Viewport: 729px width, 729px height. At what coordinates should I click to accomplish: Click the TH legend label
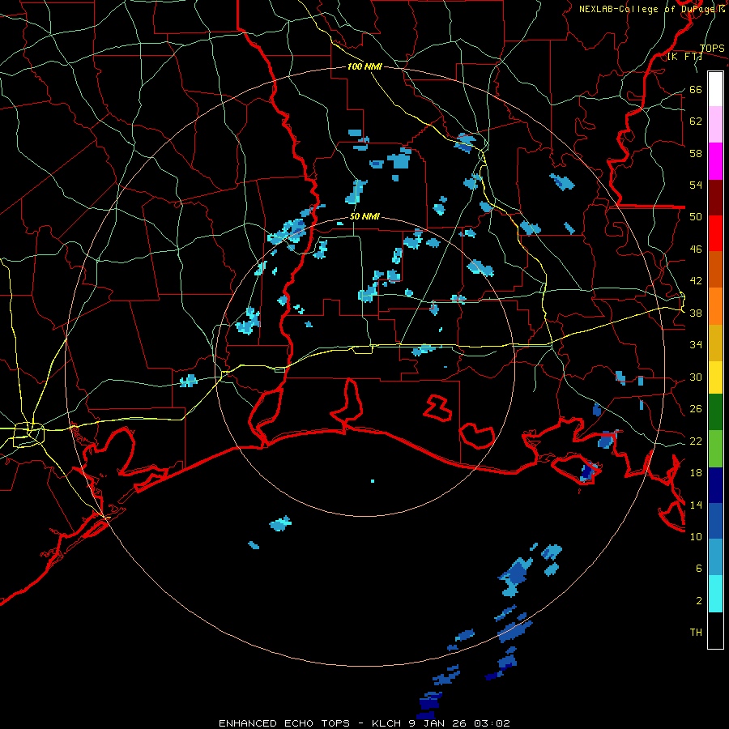pyautogui.click(x=696, y=633)
